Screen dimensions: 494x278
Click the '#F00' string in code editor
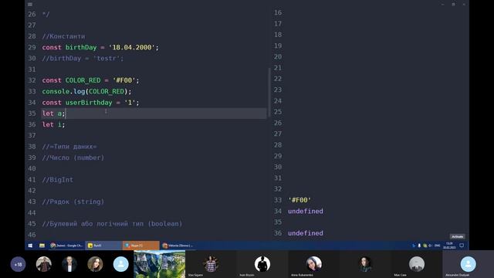(x=123, y=80)
